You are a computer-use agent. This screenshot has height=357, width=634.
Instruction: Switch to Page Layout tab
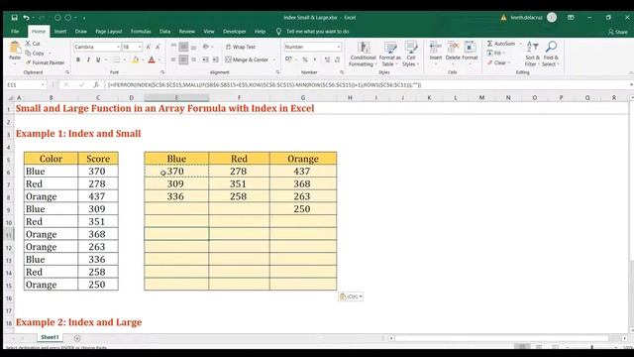[x=109, y=31]
